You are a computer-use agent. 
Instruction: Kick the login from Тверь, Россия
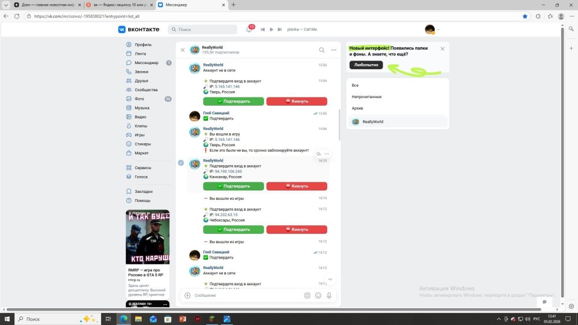tap(297, 101)
